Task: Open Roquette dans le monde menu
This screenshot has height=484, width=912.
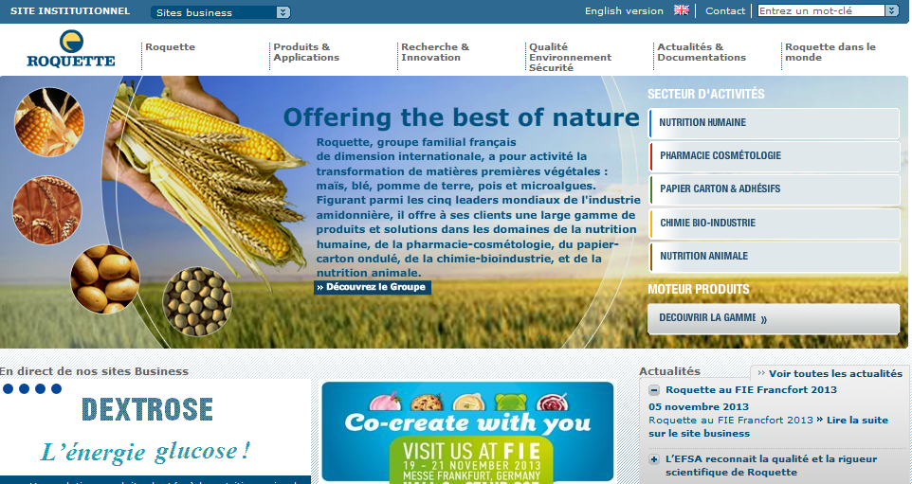Action: point(830,52)
